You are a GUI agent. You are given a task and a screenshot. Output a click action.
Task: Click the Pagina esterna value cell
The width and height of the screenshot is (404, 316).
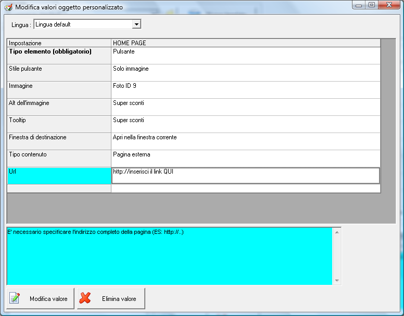pyautogui.click(x=246, y=159)
